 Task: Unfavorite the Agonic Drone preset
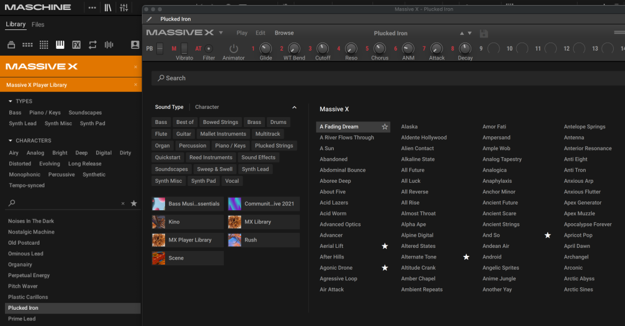click(x=384, y=268)
